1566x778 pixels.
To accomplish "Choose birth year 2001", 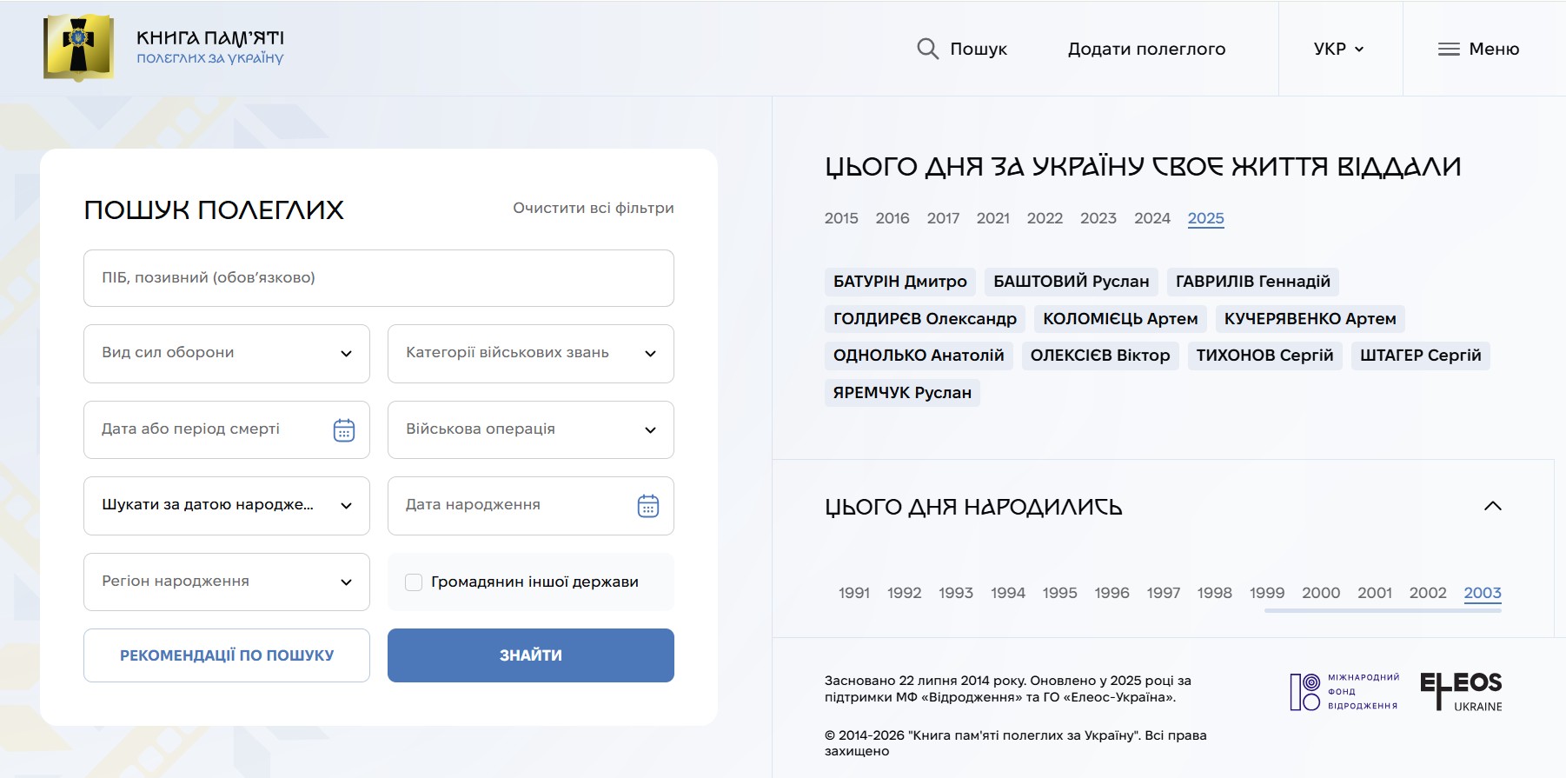I will (1375, 593).
